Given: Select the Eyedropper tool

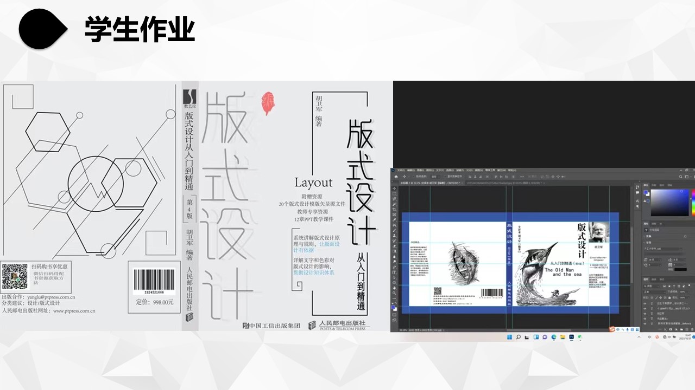Looking at the screenshot, I should [x=395, y=219].
